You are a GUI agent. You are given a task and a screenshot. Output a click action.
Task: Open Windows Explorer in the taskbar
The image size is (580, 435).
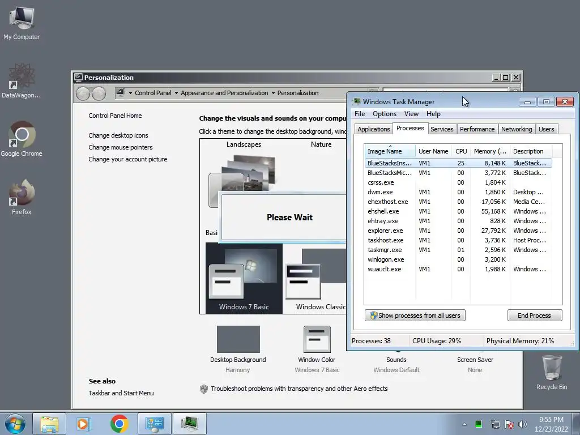tap(49, 424)
